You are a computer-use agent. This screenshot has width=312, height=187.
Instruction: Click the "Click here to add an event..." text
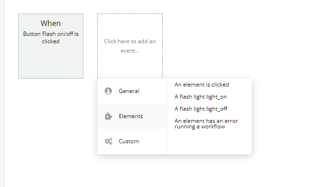pyautogui.click(x=130, y=46)
